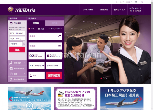Open the エコノミークラス cabin class dropdown
The width and height of the screenshot is (153, 110).
pyautogui.click(x=36, y=65)
